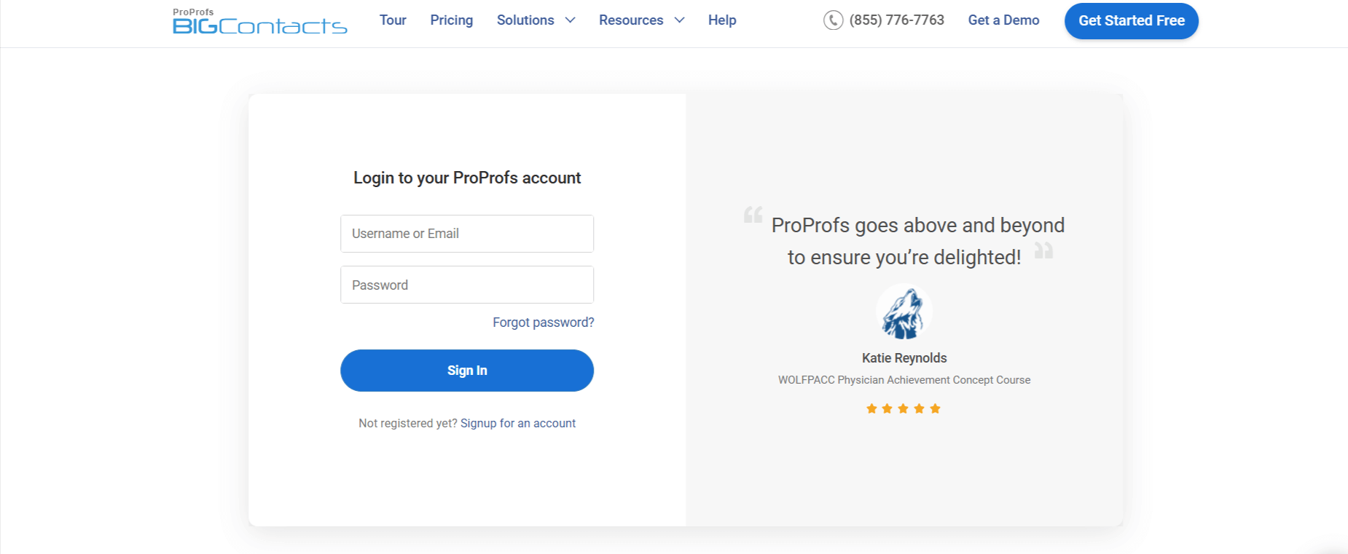Click the closing quotation mark icon

pos(1043,250)
